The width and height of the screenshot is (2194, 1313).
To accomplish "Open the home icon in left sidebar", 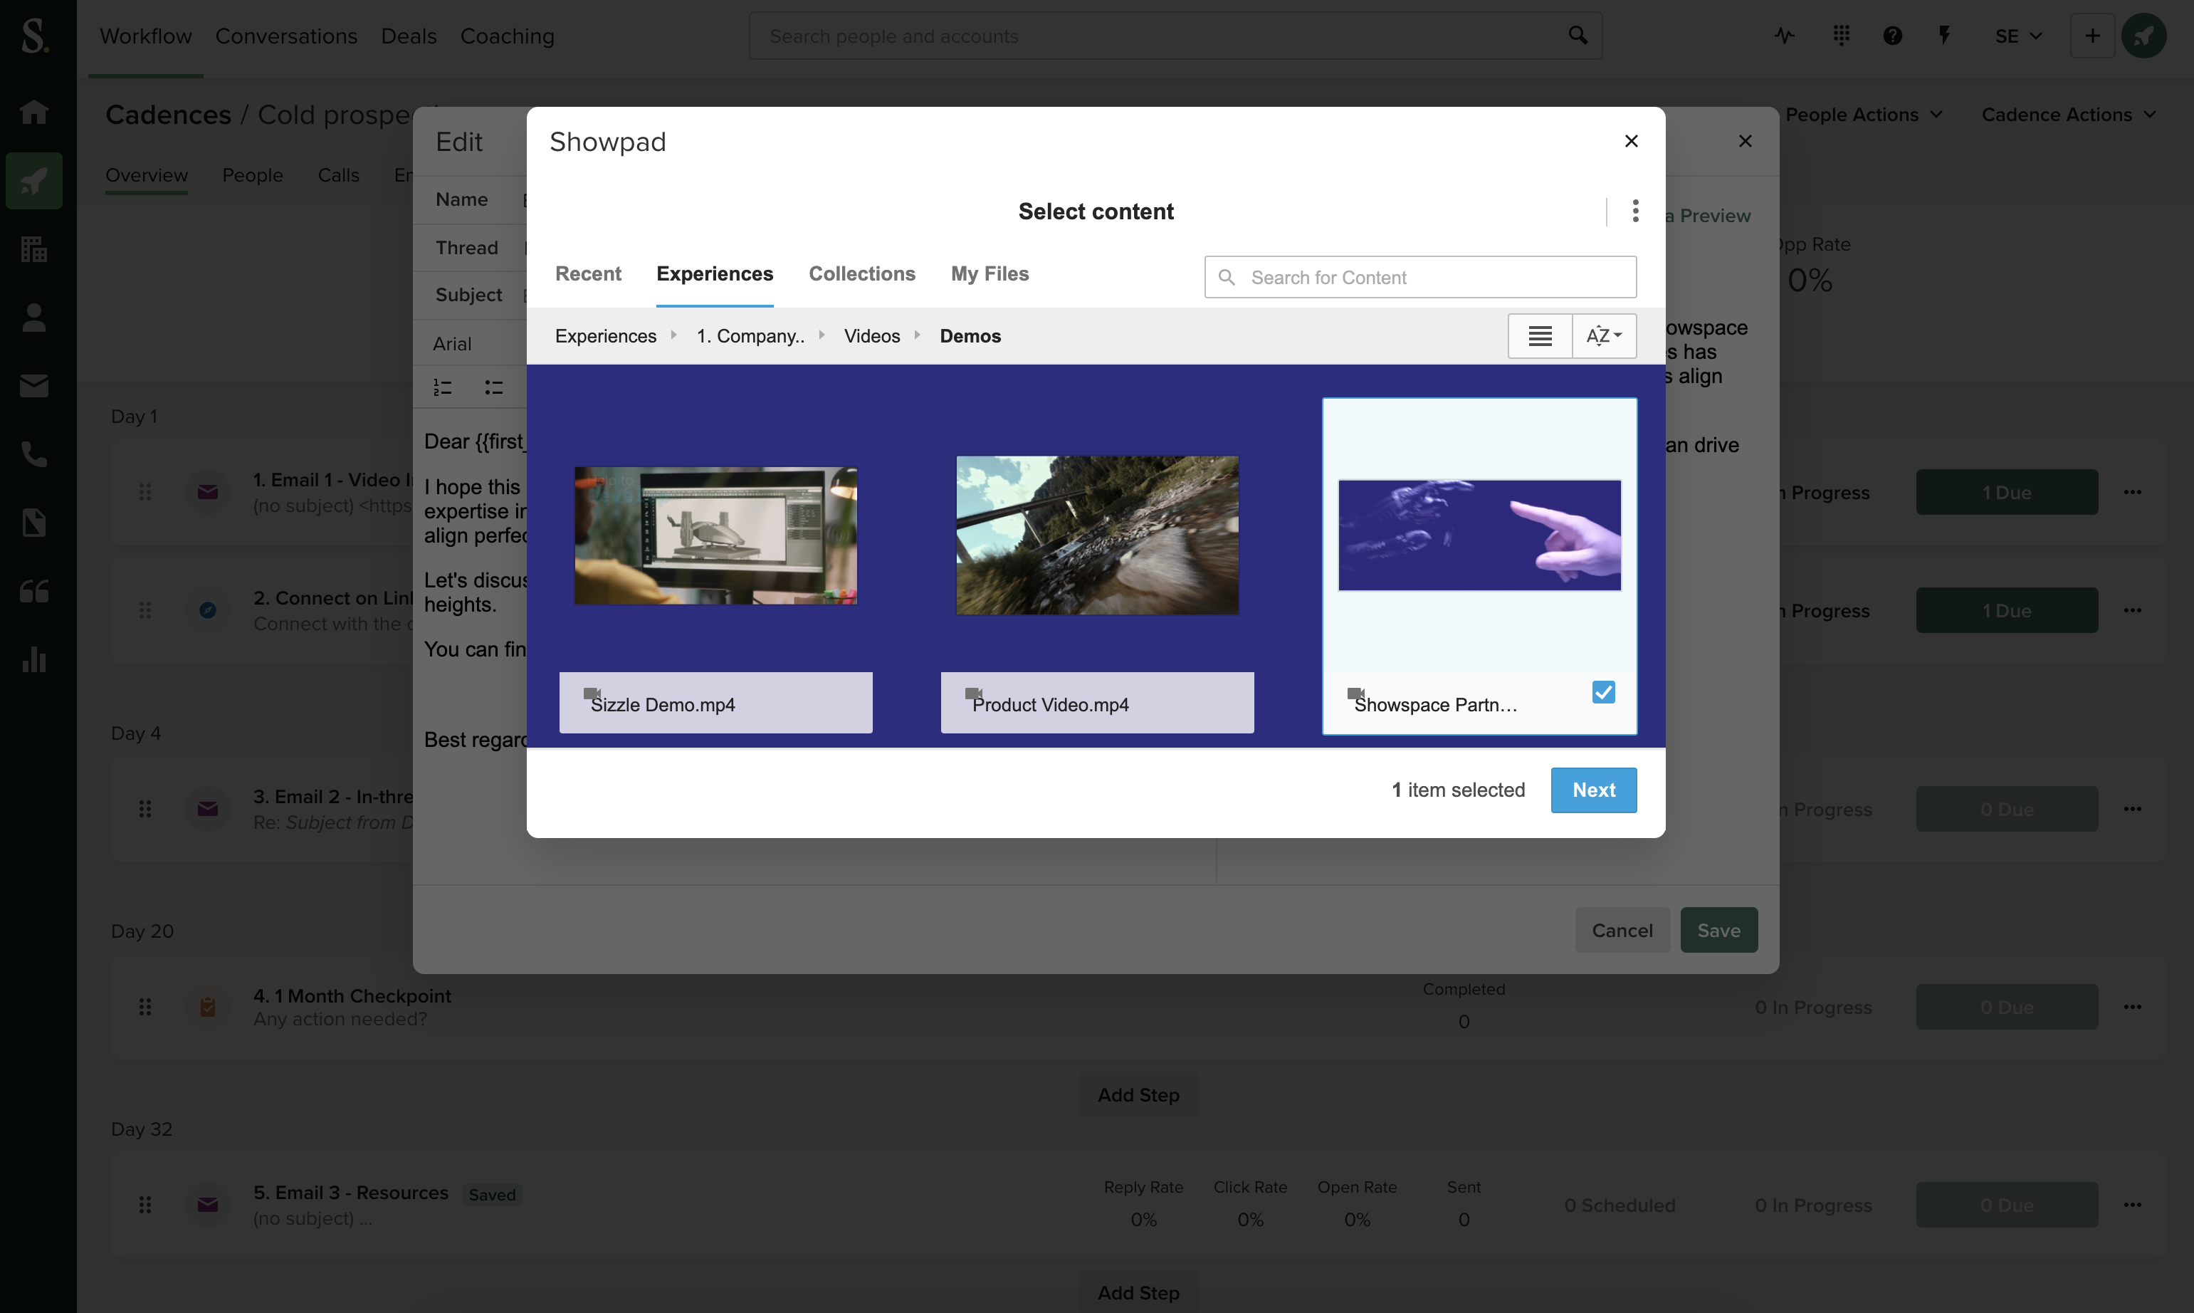I will [33, 112].
